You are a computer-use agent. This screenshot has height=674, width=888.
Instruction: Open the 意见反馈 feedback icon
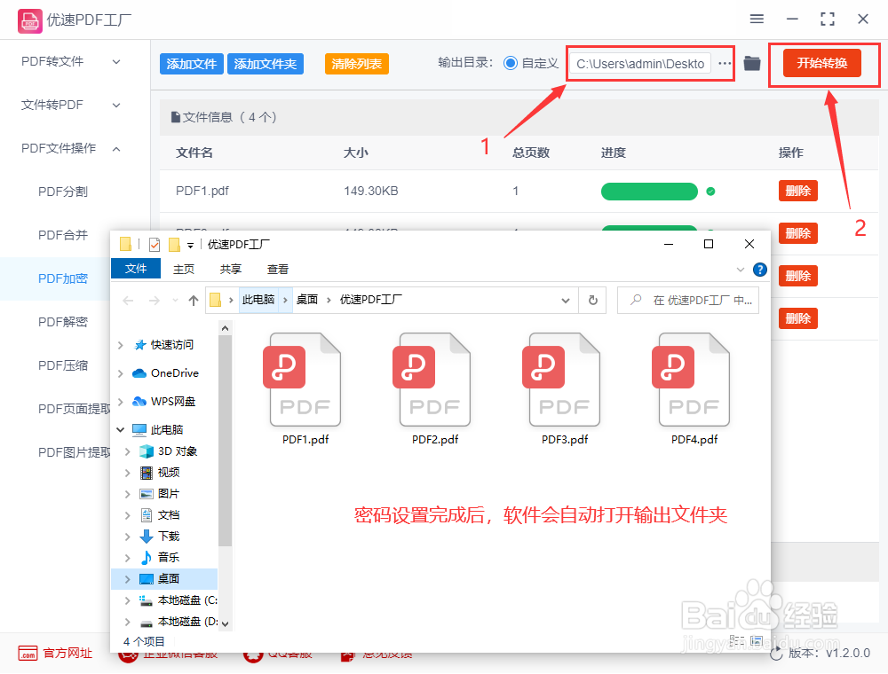click(x=346, y=653)
